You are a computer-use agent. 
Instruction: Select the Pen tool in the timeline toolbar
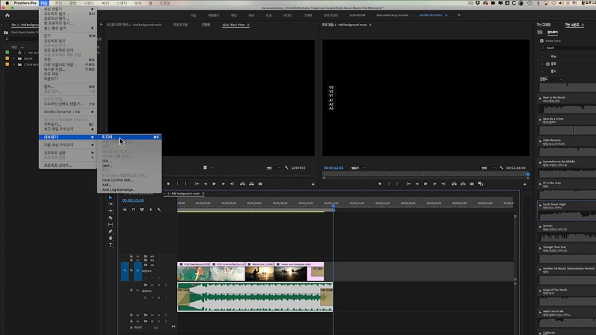pos(111,231)
